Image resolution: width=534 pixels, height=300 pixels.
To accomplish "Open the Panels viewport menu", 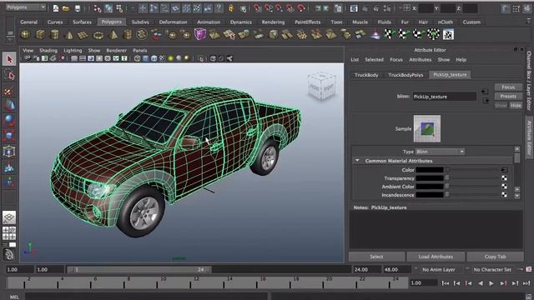I will [140, 50].
